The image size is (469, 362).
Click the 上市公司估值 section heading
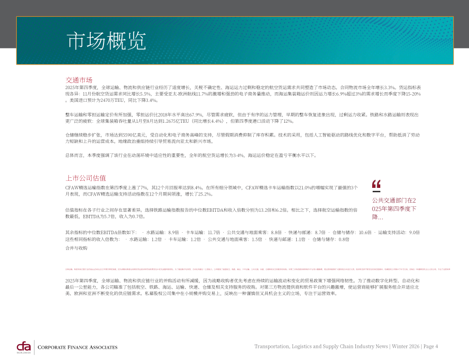coord(86,178)
